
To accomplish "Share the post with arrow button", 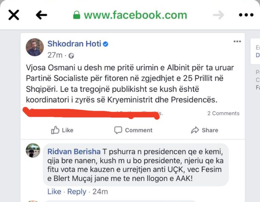I will point(204,130).
